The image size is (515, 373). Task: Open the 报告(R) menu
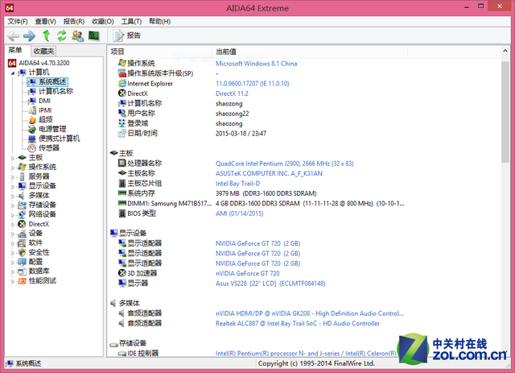click(74, 22)
